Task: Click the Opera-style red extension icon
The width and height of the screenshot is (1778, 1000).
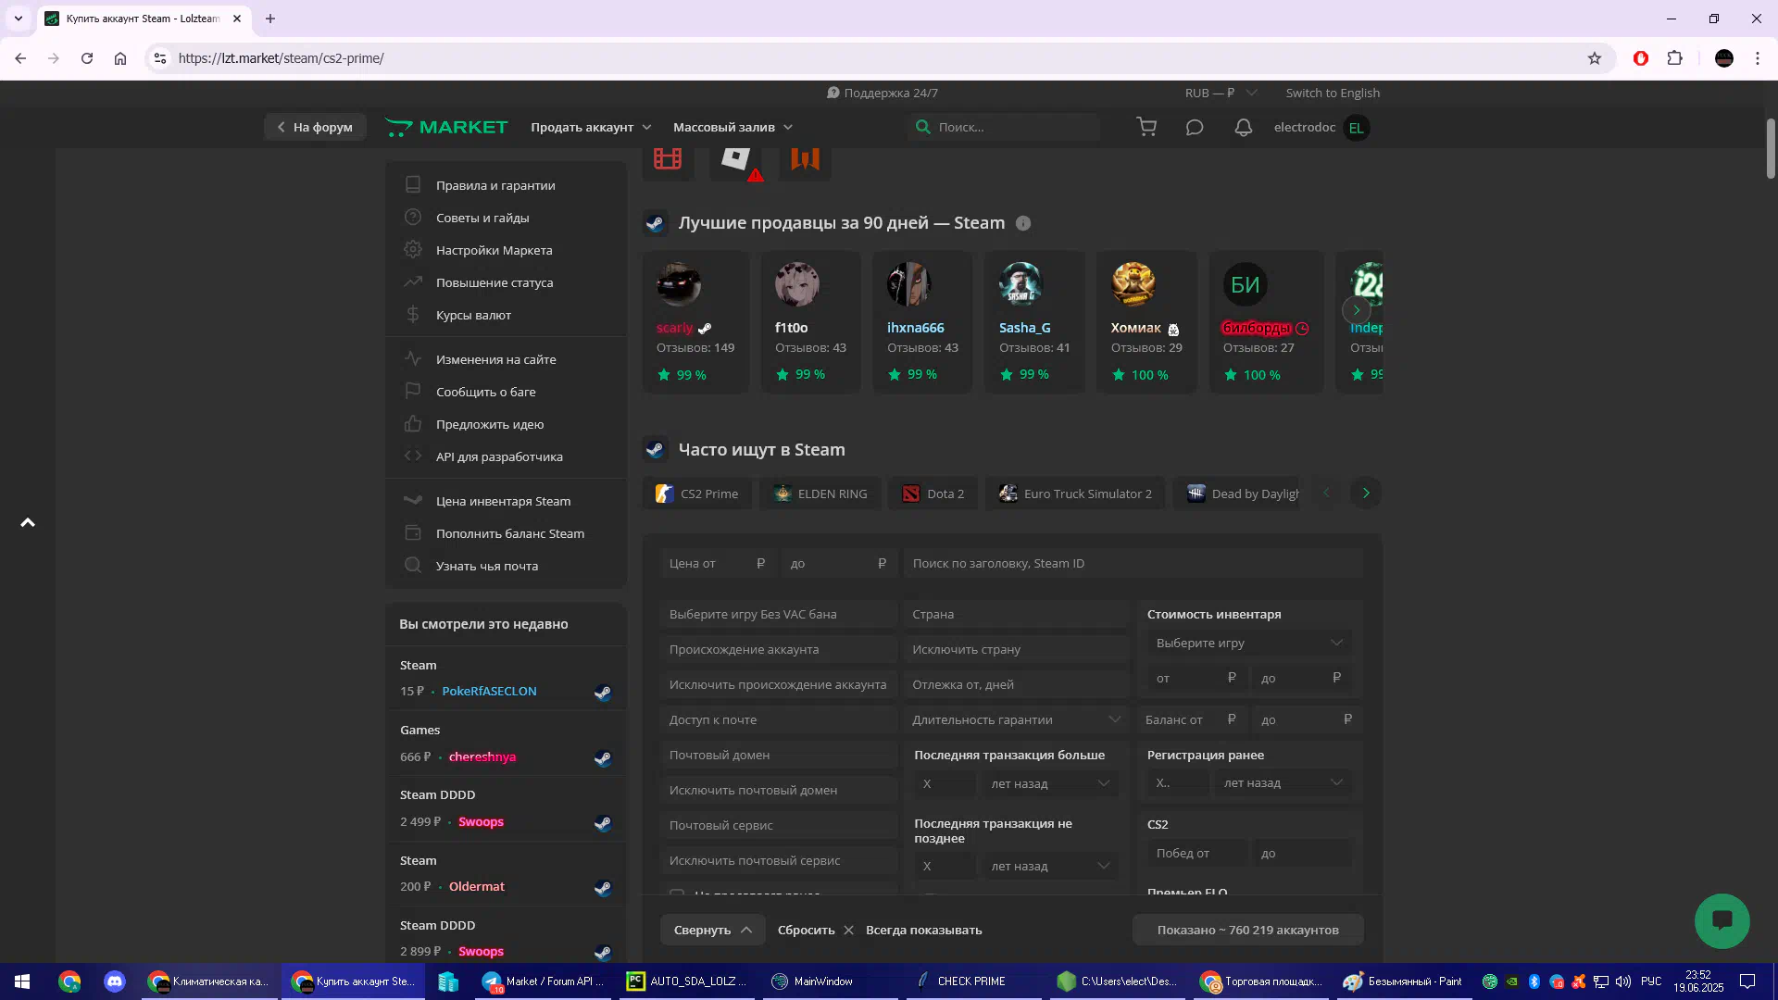Action: (1640, 58)
